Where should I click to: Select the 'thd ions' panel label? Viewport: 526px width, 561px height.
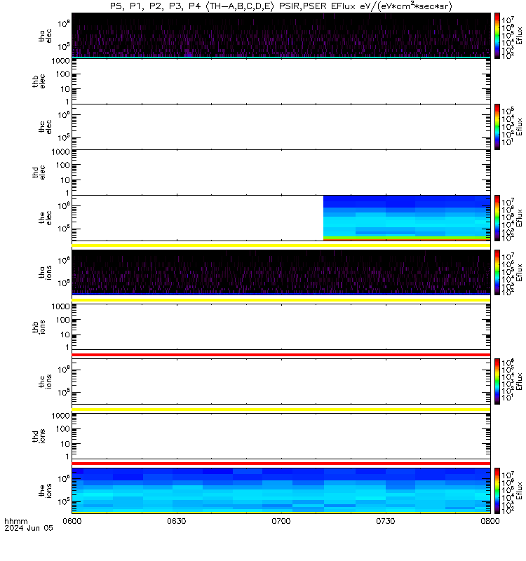[39, 436]
